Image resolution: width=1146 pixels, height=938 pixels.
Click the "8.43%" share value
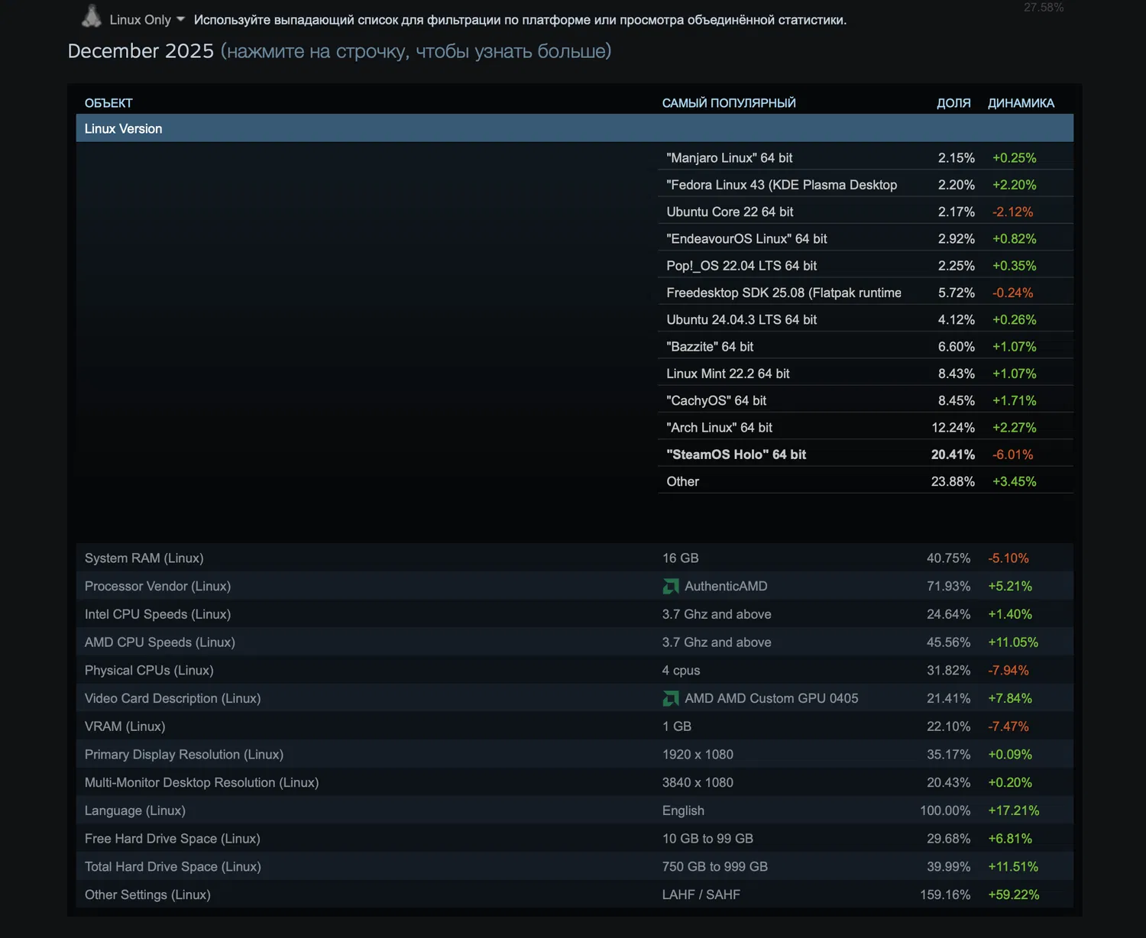pos(957,374)
